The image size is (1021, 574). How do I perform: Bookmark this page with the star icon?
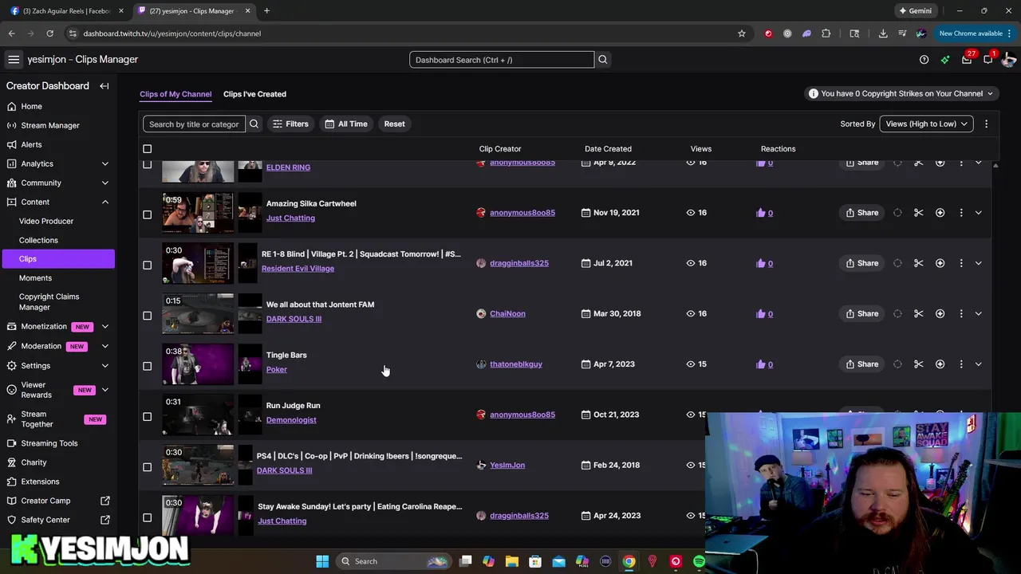[741, 33]
